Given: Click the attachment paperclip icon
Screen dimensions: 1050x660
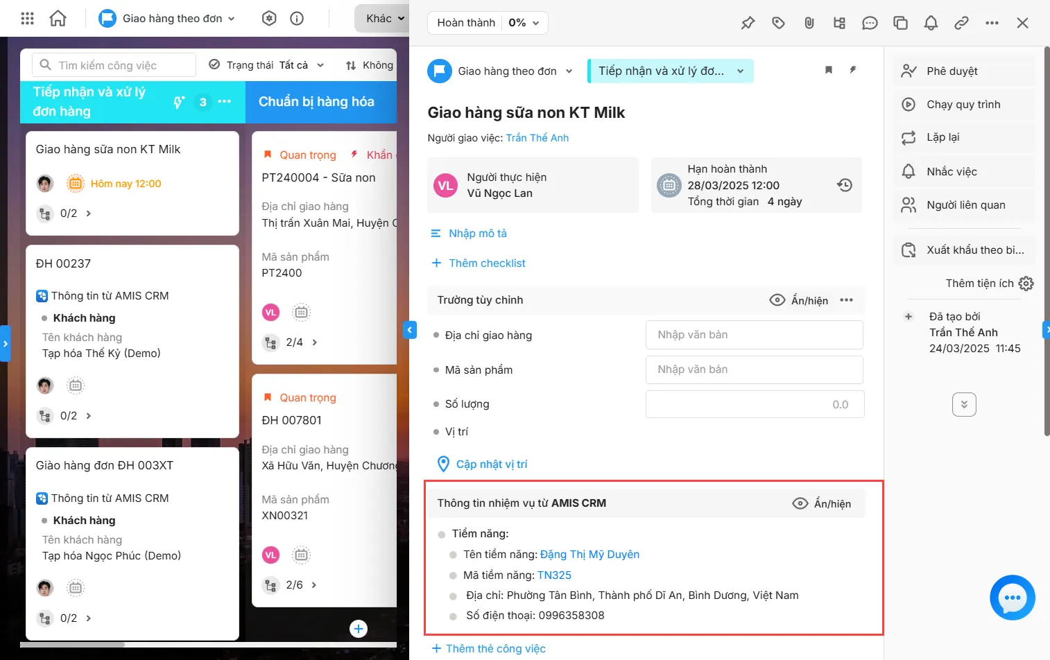Looking at the screenshot, I should coord(809,23).
